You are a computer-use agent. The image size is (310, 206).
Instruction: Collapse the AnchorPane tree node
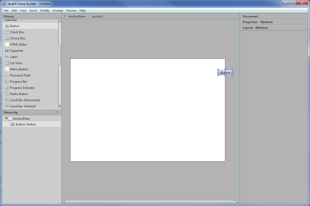[6, 118]
